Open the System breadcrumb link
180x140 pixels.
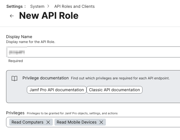(37, 6)
